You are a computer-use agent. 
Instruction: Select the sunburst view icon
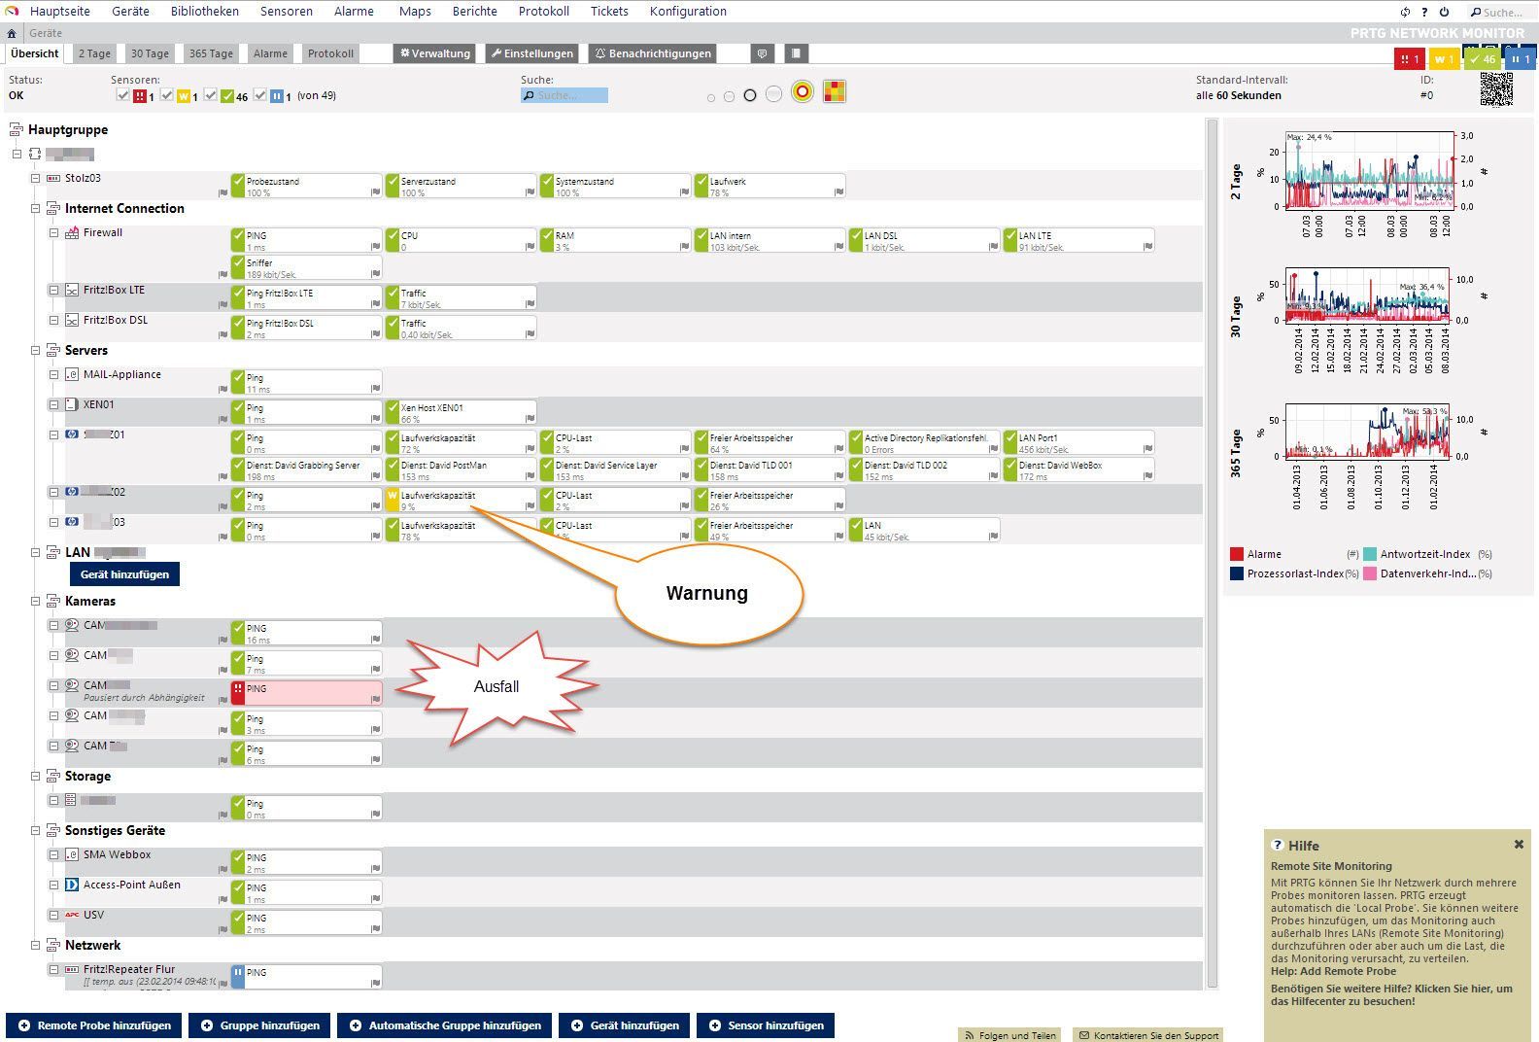[803, 92]
